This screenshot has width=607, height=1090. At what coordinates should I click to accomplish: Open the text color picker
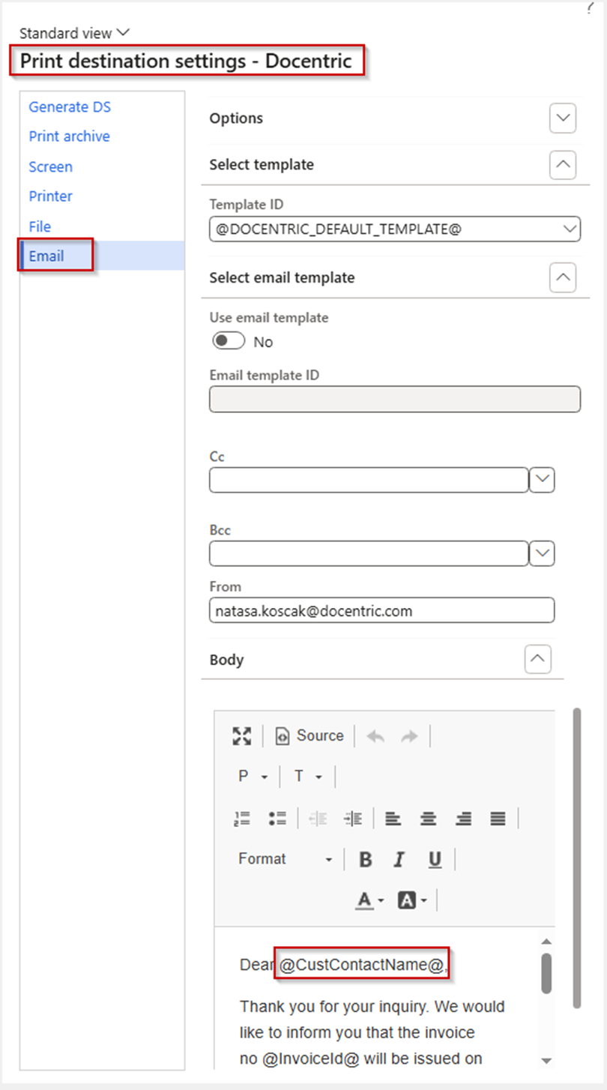click(x=369, y=900)
